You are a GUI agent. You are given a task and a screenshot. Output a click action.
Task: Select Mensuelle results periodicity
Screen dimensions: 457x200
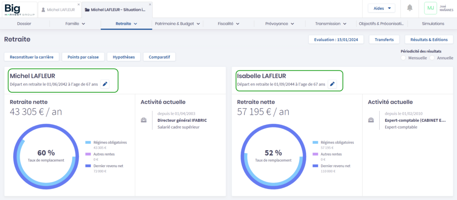pyautogui.click(x=403, y=58)
